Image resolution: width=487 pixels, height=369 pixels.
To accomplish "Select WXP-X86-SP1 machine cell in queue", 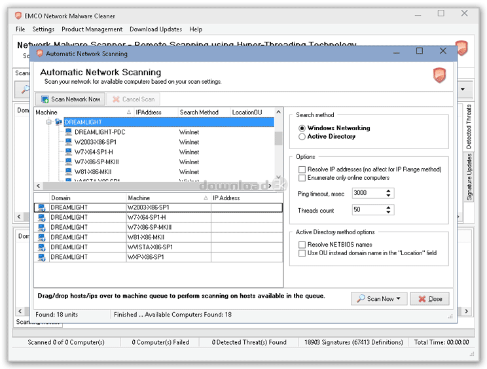I will pos(169,257).
